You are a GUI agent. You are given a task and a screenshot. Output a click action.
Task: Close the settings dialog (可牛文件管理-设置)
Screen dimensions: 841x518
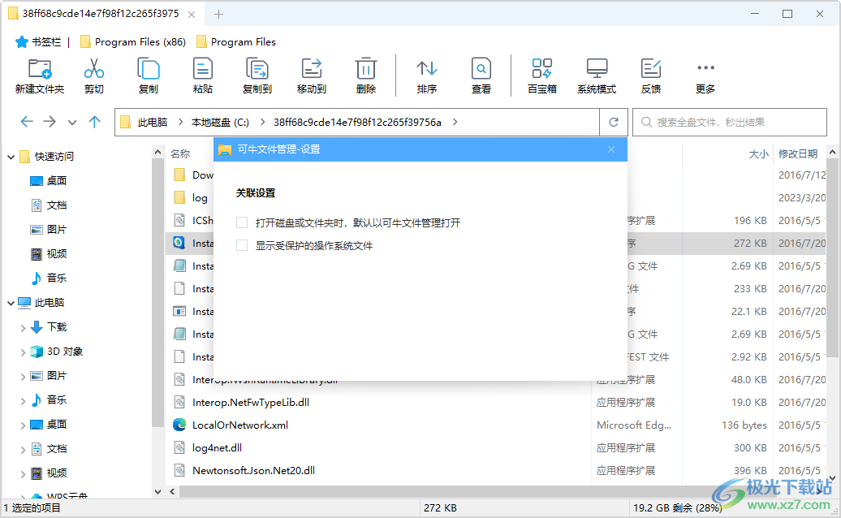tap(611, 149)
